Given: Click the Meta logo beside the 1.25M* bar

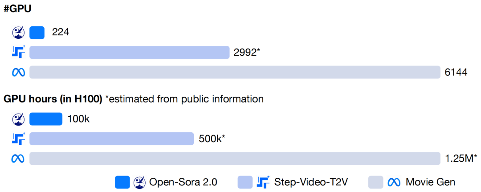Looking at the screenshot, I should (x=18, y=159).
